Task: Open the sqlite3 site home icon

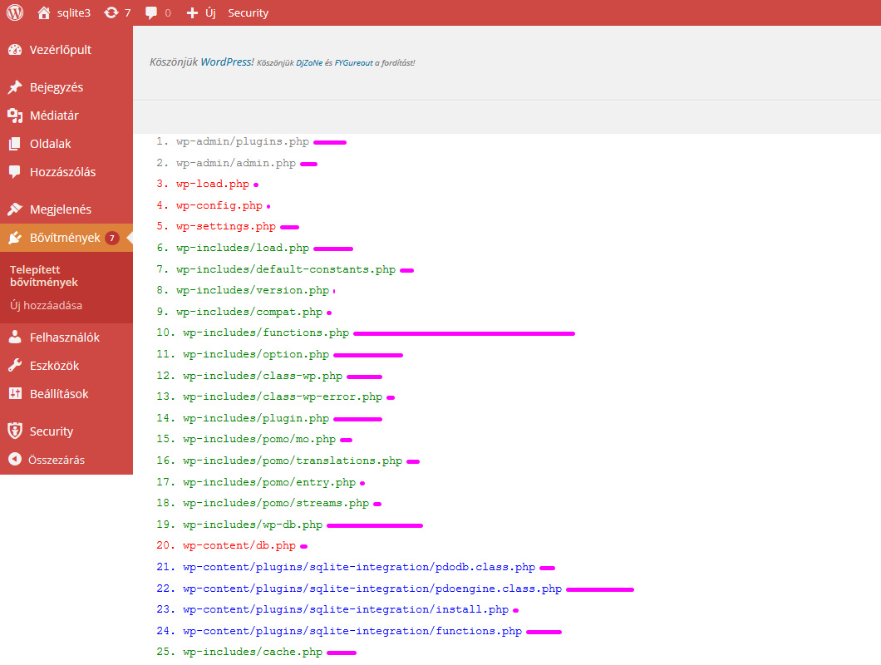Action: pyautogui.click(x=44, y=13)
